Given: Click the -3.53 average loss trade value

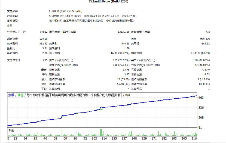Looking at the screenshot, I should coord(207,74).
